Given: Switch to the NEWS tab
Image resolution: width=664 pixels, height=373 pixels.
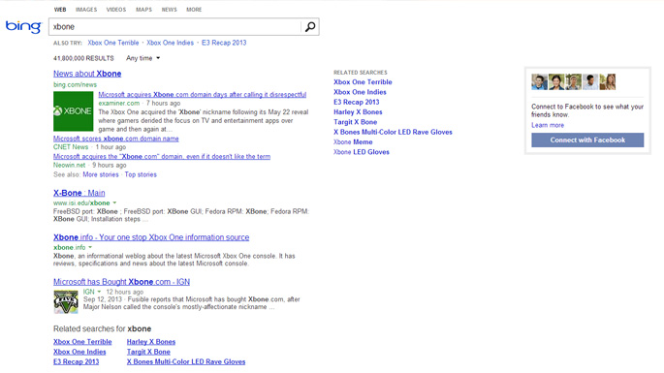Looking at the screenshot, I should pos(169,10).
